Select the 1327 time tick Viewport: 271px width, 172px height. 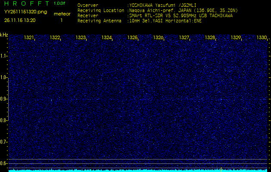pos(184,38)
